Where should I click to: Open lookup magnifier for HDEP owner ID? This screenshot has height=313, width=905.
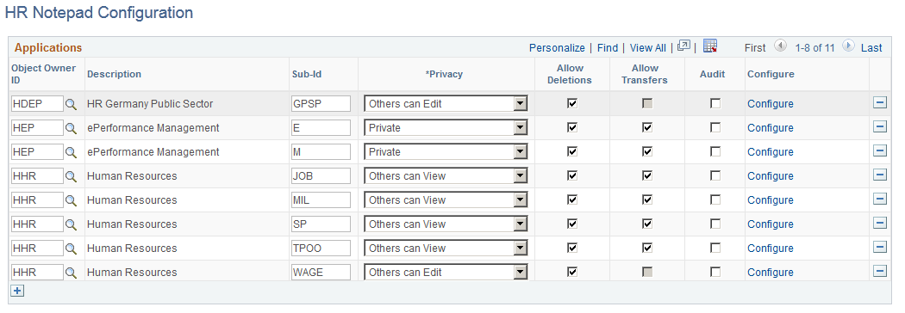(x=71, y=104)
